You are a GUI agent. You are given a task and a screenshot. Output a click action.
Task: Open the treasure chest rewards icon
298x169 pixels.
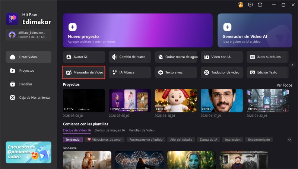(x=241, y=5)
